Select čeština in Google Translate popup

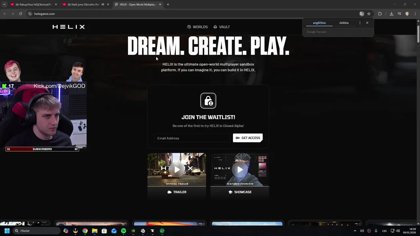(x=344, y=23)
